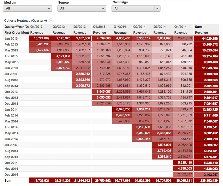
Task: Click cell value 6,028,756
Action: 122,109
